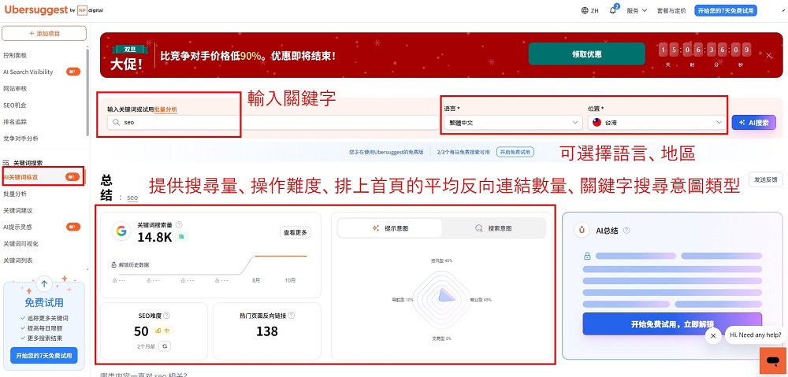Click the 交易型 5% radar label
This screenshot has height=377, width=788.
click(x=441, y=338)
